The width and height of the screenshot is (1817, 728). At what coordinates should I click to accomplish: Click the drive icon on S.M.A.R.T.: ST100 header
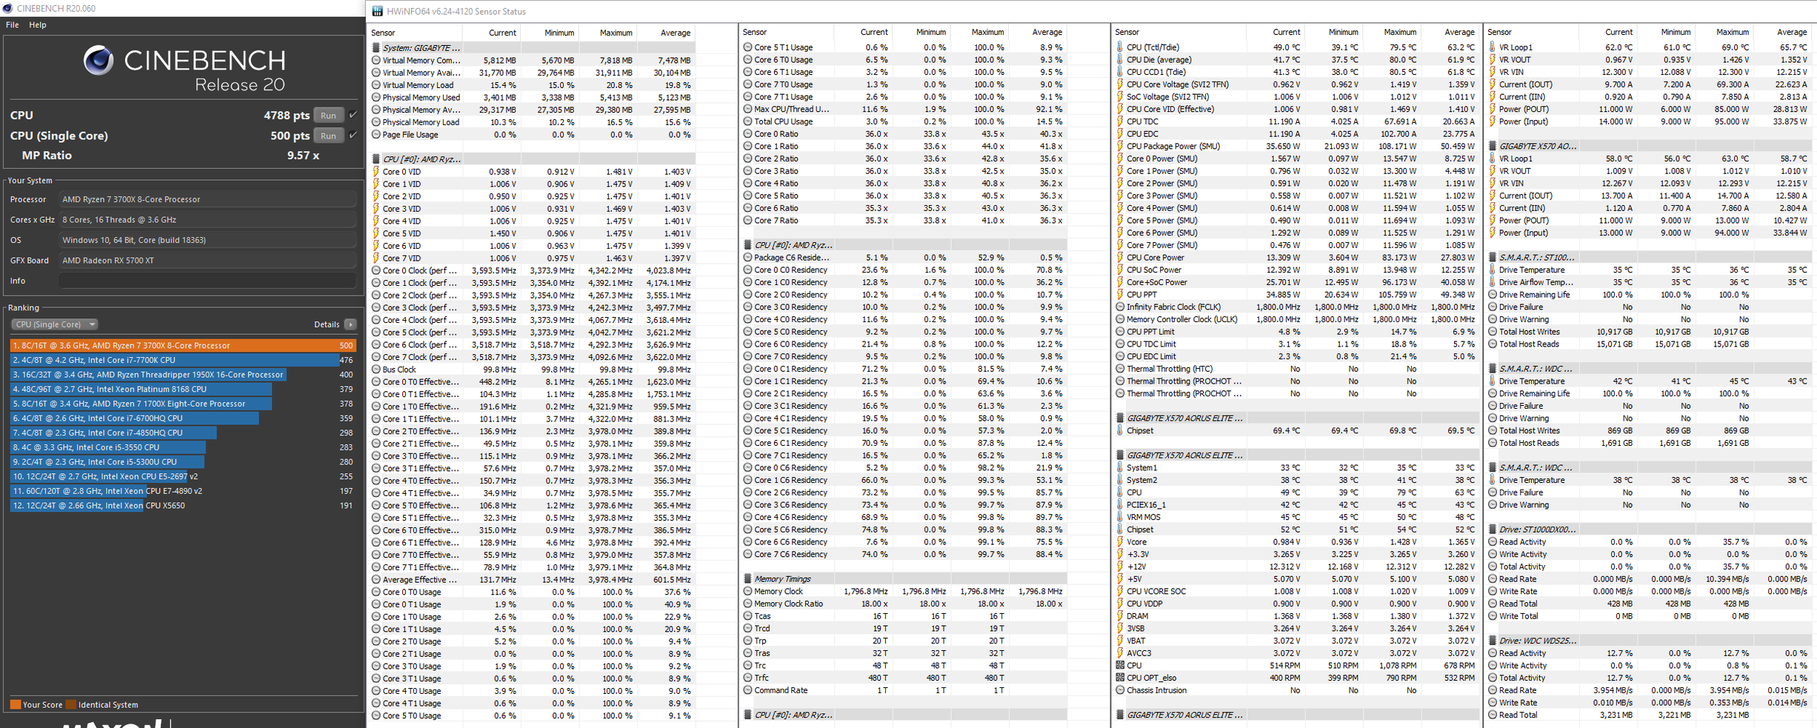click(x=1493, y=258)
